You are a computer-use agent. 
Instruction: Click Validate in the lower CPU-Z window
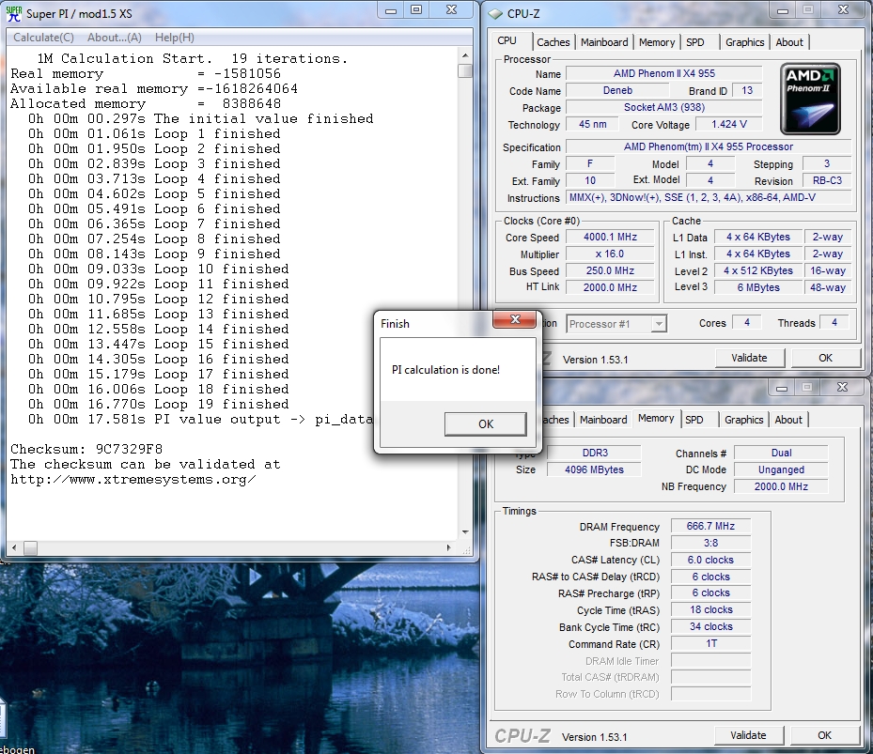coord(748,735)
